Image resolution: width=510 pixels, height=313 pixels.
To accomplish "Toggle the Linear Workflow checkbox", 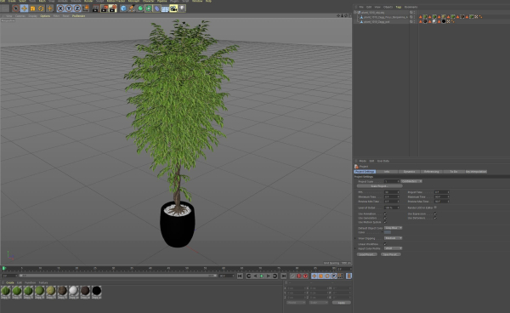I will [x=385, y=244].
